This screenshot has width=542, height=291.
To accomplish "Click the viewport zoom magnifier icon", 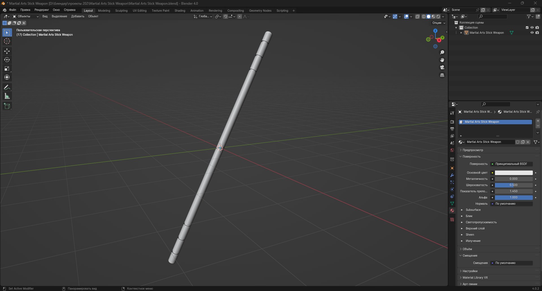I will (442, 52).
